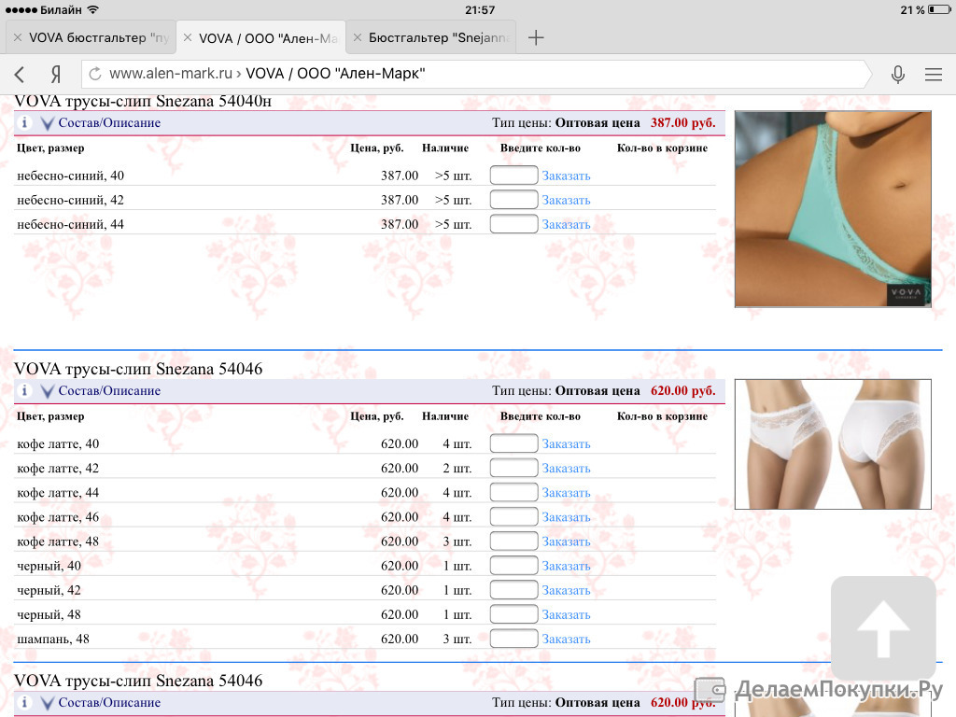Image resolution: width=956 pixels, height=717 pixels.
Task: Open a new tab with the plus button
Action: click(x=535, y=37)
